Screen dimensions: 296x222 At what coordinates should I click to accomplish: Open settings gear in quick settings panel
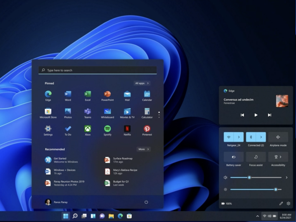click(288, 203)
